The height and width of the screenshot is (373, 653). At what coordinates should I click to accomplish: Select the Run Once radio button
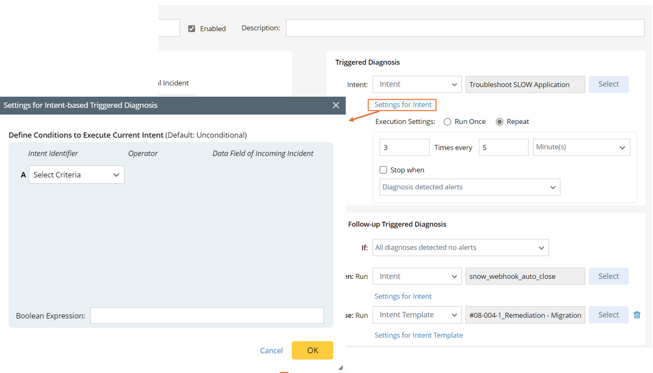447,122
